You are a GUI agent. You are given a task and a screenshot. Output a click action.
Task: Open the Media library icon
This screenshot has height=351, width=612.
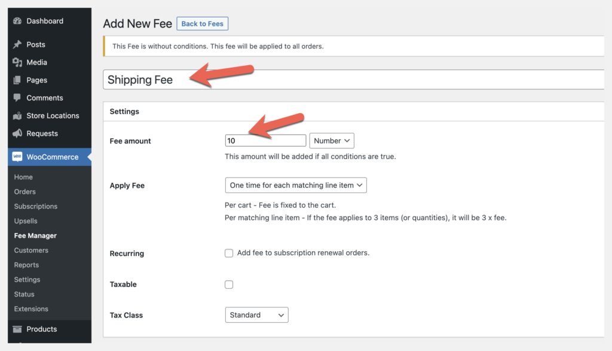(x=16, y=62)
